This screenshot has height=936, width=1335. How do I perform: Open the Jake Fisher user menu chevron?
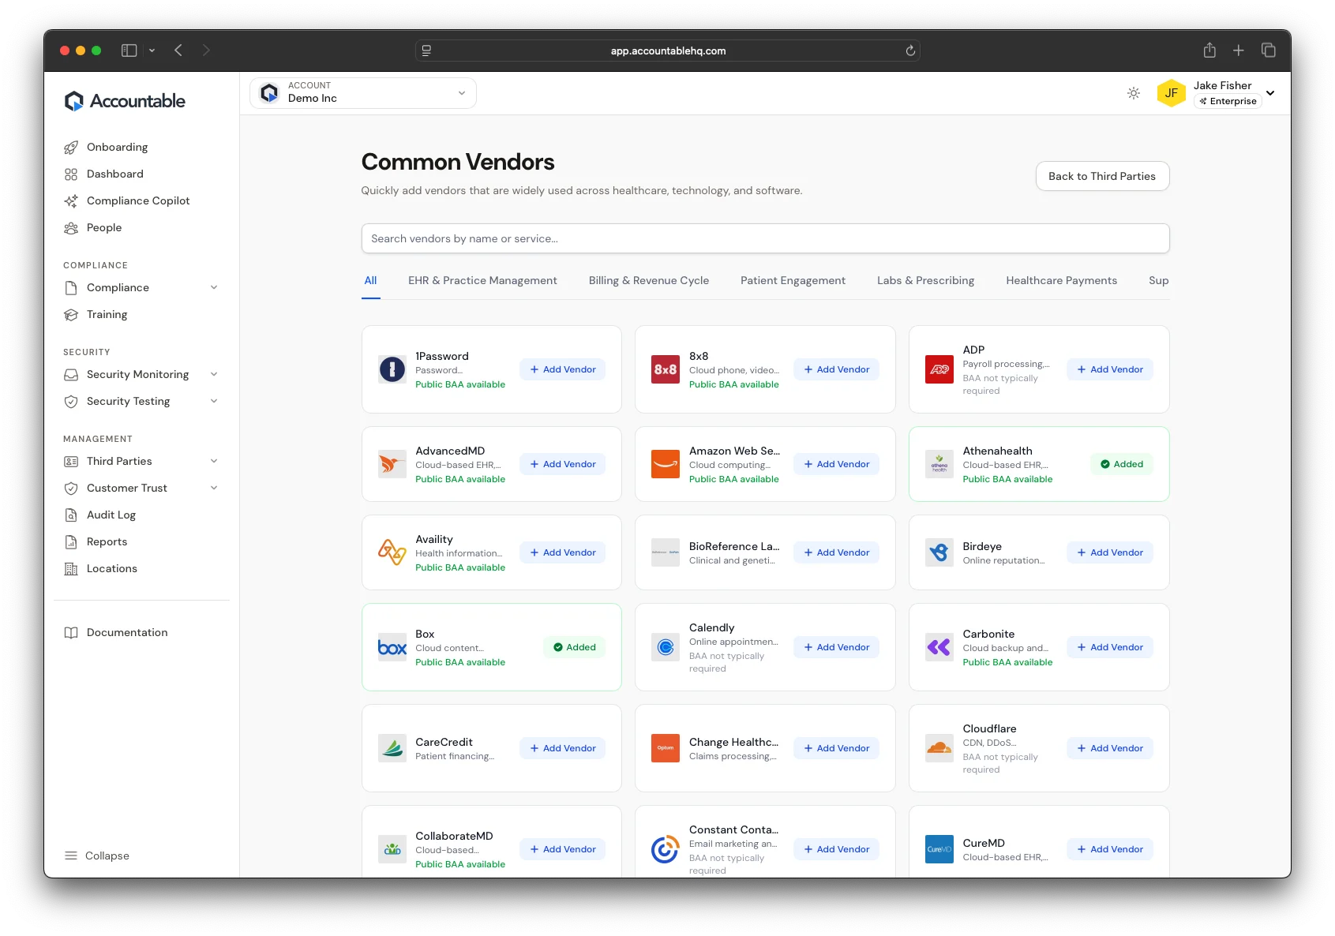[x=1270, y=93]
